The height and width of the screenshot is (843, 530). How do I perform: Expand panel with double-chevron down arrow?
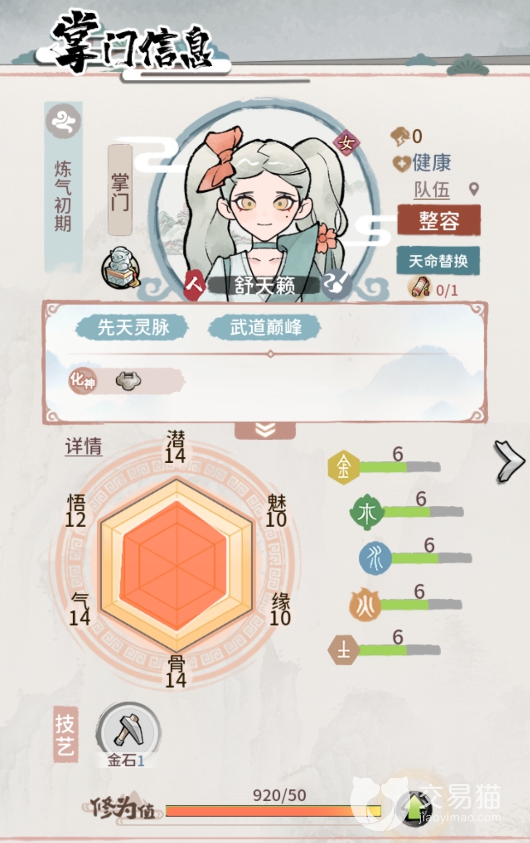click(265, 430)
